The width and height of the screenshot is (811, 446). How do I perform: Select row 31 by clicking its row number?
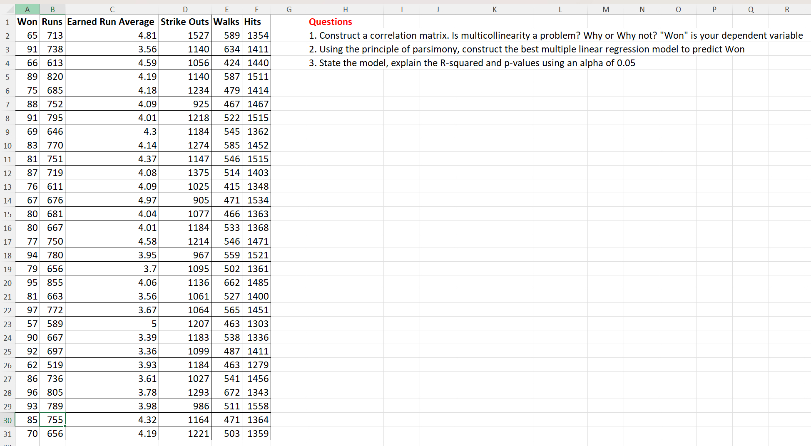pos(7,434)
